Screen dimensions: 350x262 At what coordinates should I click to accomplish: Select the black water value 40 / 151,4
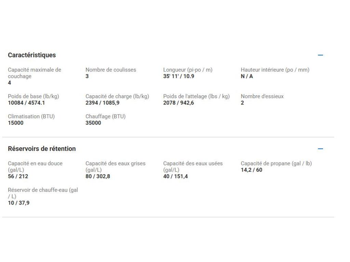pyautogui.click(x=175, y=177)
